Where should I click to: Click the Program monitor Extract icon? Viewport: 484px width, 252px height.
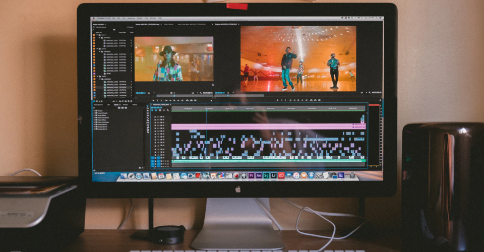click(315, 100)
